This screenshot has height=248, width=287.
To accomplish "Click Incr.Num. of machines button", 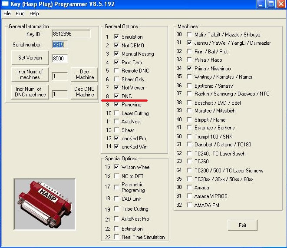I will (30, 75).
